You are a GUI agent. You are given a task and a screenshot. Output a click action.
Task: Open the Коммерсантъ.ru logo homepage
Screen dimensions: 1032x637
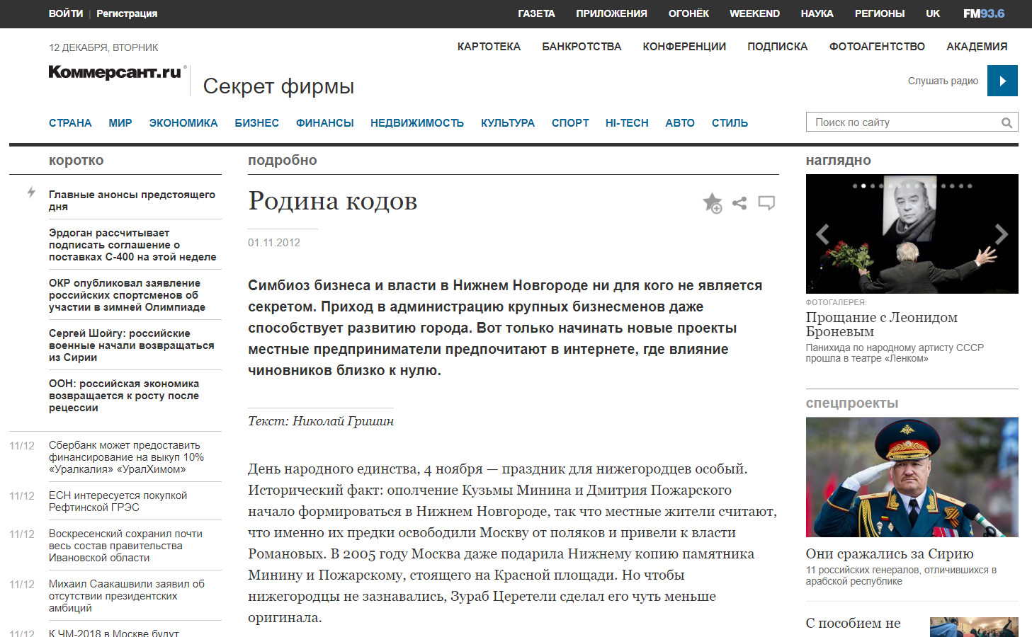[117, 72]
